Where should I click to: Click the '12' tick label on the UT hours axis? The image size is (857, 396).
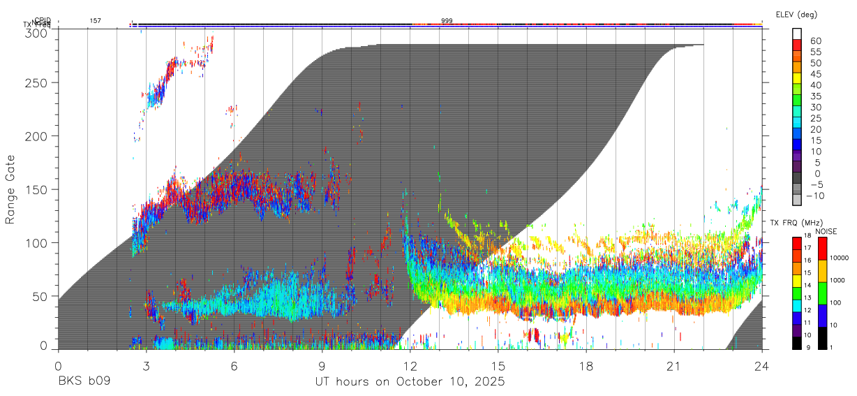[410, 366]
